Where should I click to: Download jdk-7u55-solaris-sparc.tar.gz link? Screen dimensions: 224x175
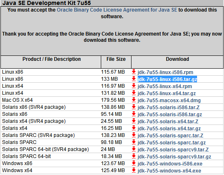point(172,142)
